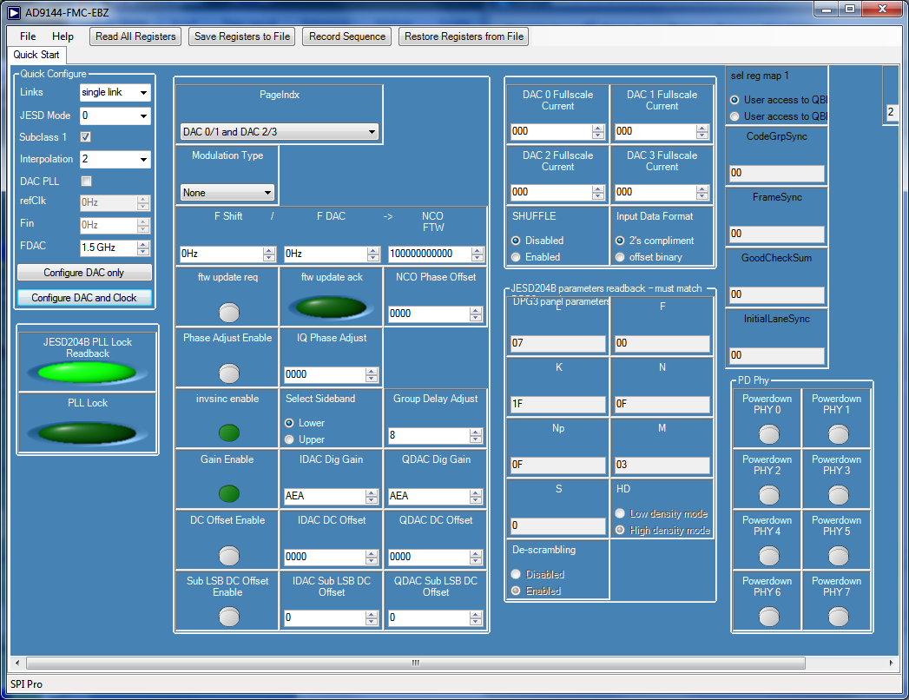This screenshot has width=909, height=700.
Task: Toggle Powerdown PHY 3 button
Action: pyautogui.click(x=838, y=495)
